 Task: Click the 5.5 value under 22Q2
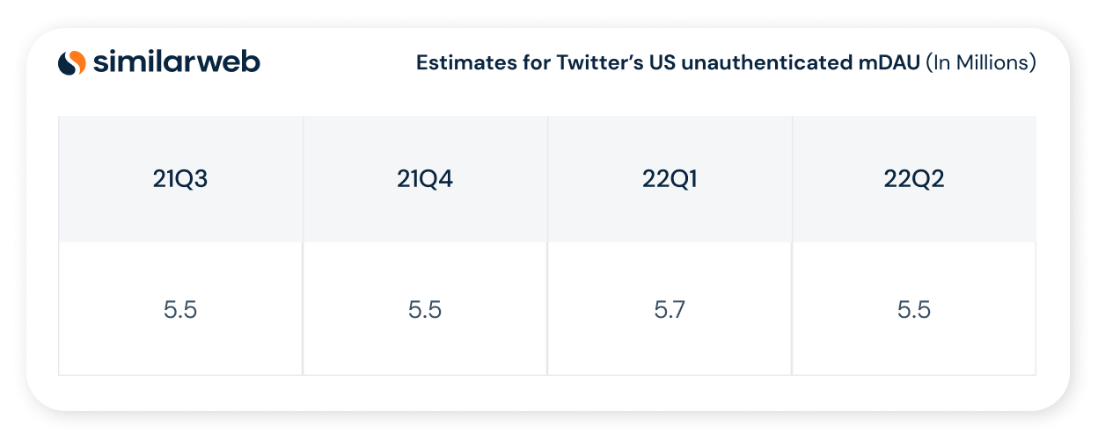[x=914, y=310]
